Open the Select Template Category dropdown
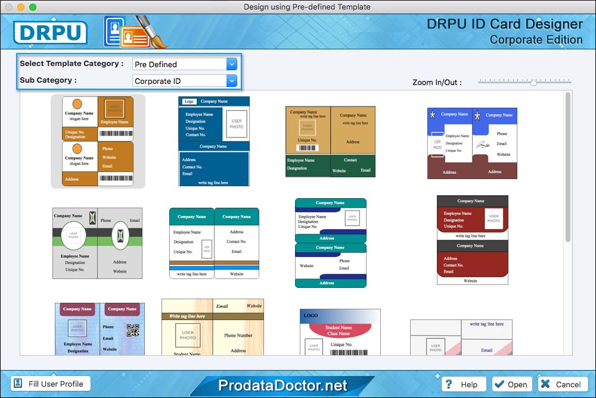 pos(231,64)
